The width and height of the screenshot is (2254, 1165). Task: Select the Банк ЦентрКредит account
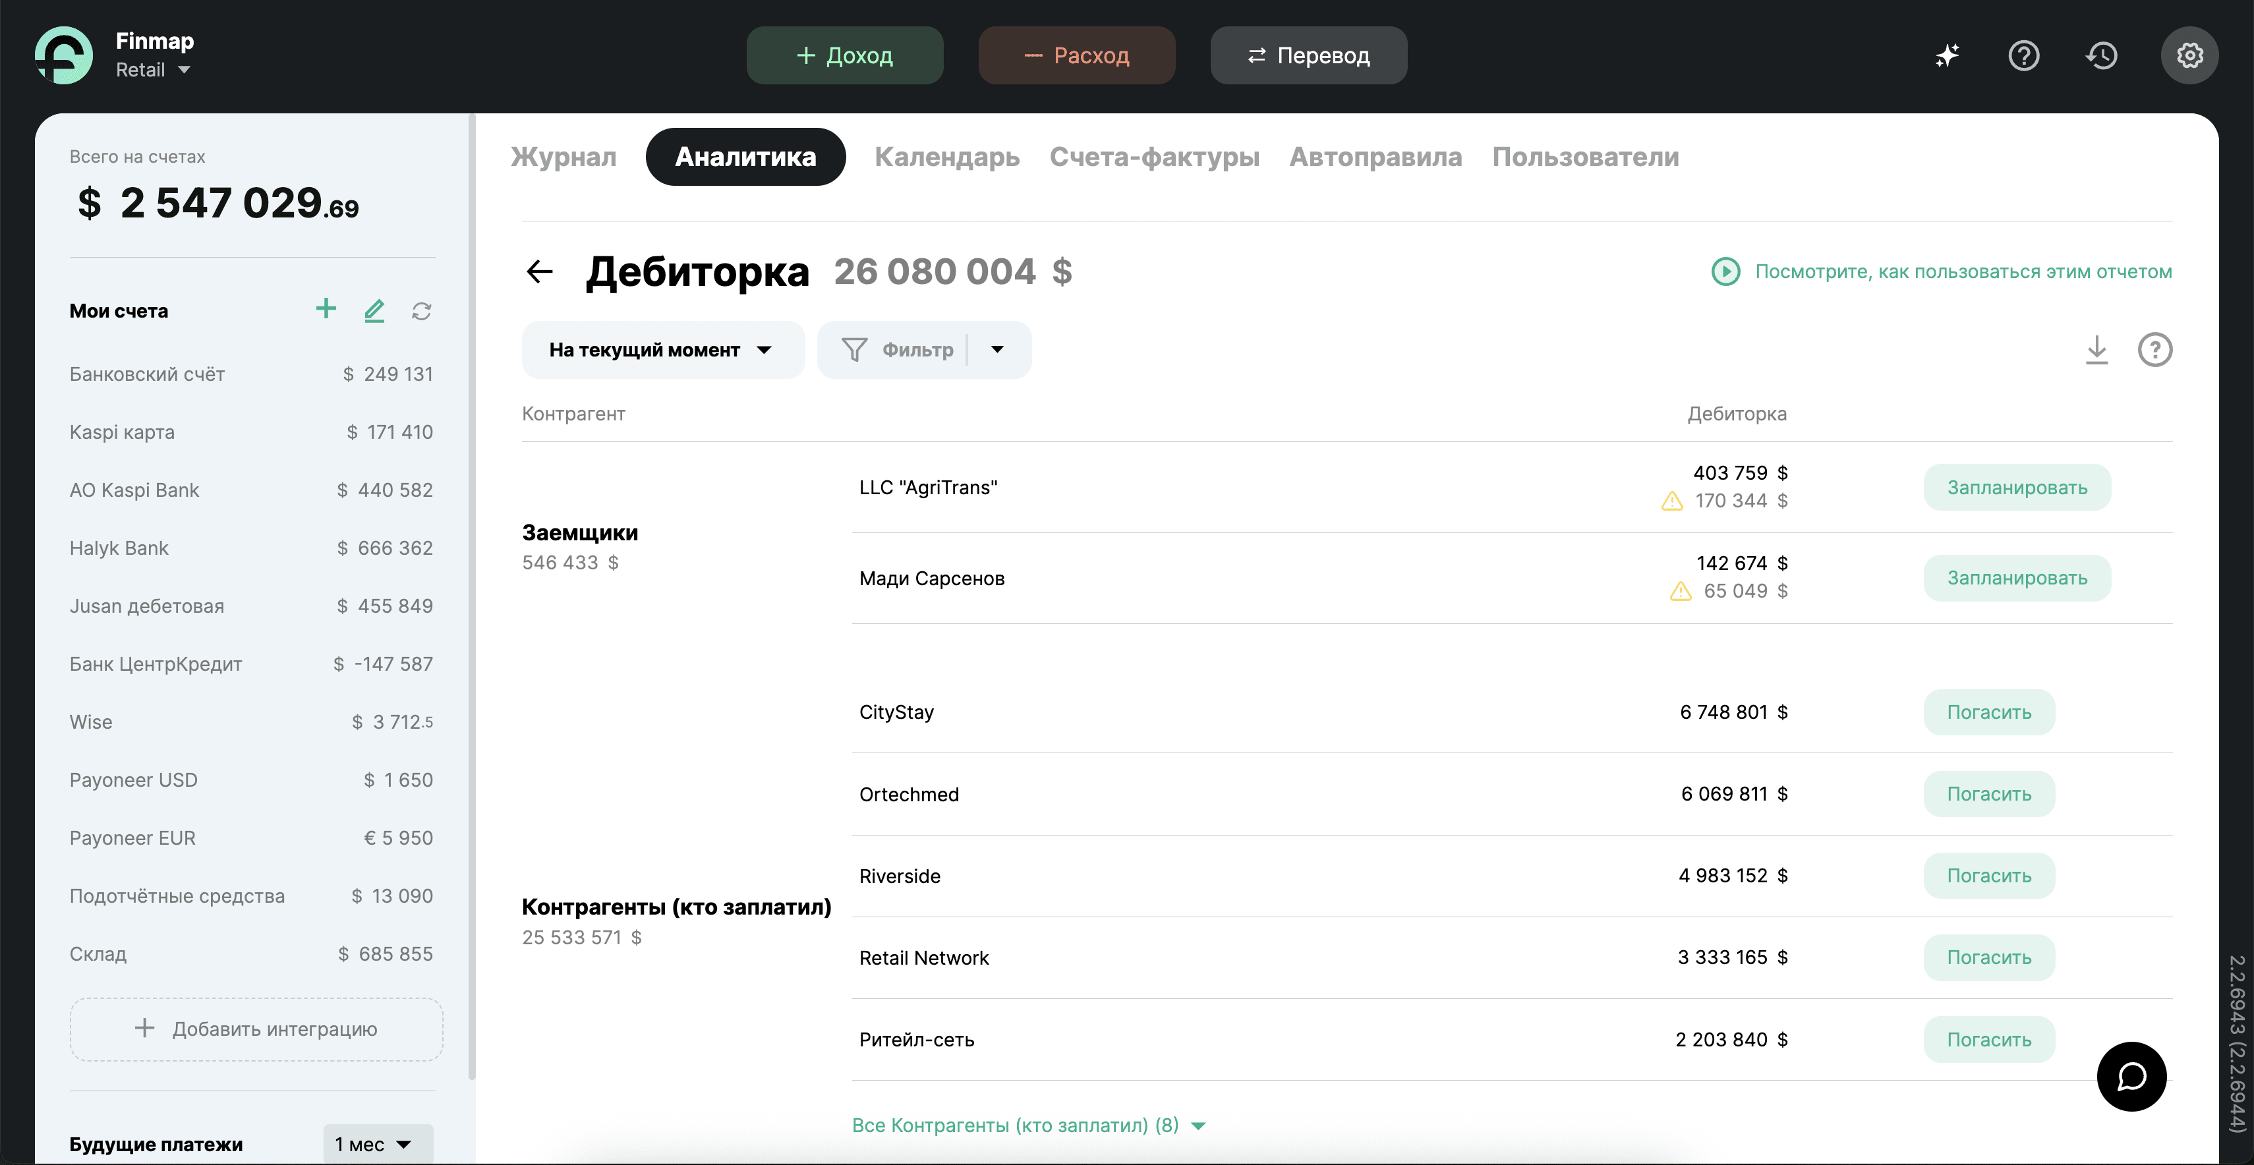click(x=251, y=665)
